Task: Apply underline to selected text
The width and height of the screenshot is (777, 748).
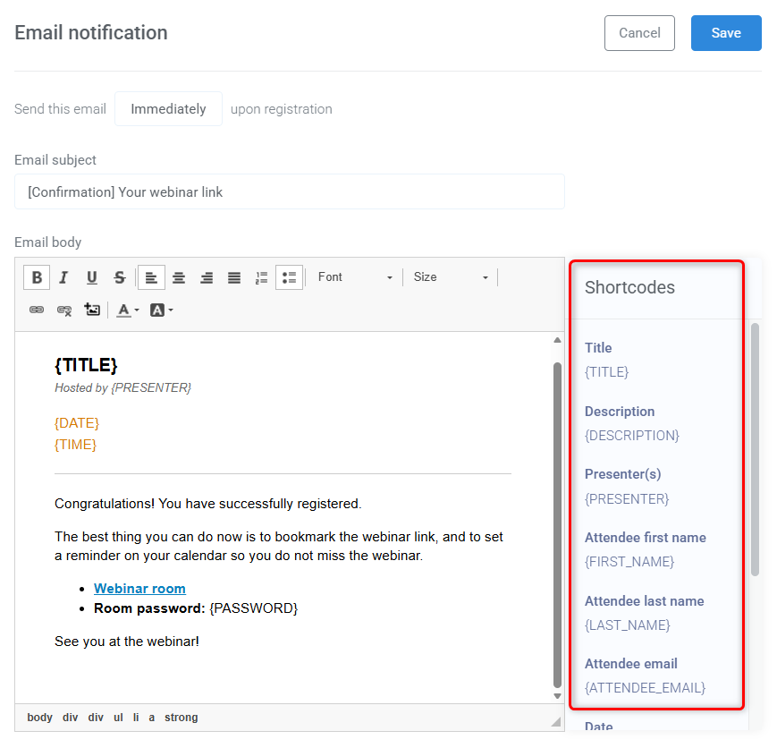Action: tap(91, 277)
